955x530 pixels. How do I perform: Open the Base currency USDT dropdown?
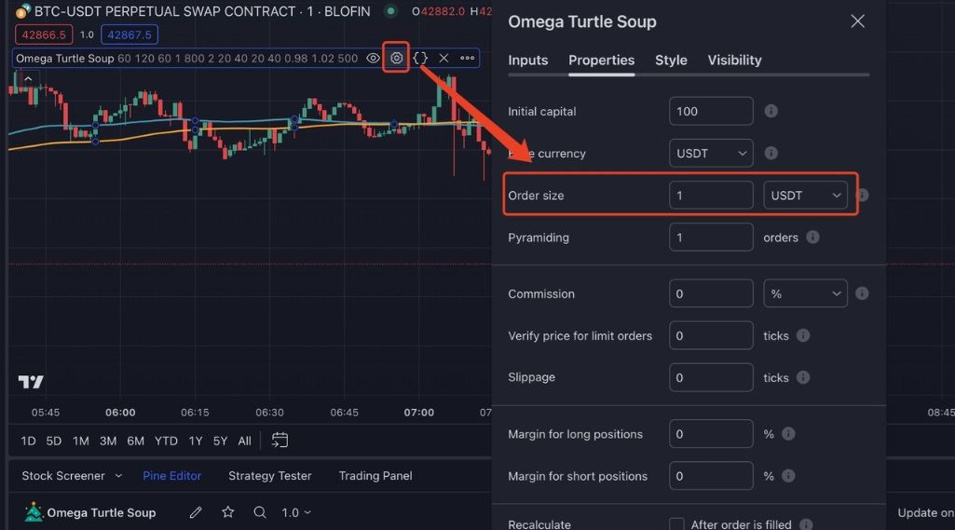(711, 153)
